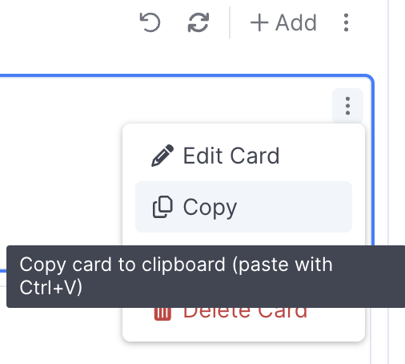Click the undo arrow icon
The width and height of the screenshot is (405, 364).
tap(150, 22)
